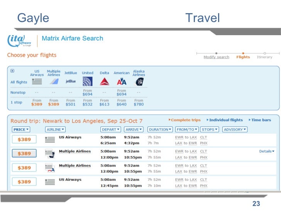Screen dimensions: 281x211
Task: Click $389 button on third result row
Action: 24,168
